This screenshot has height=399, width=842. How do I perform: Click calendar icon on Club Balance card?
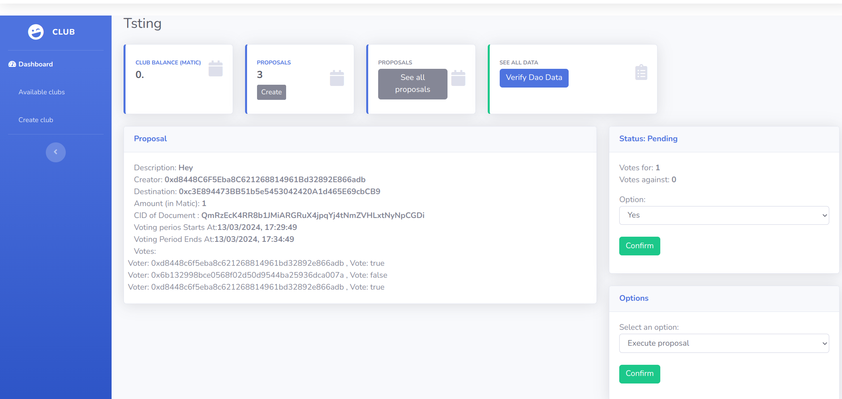click(x=216, y=68)
